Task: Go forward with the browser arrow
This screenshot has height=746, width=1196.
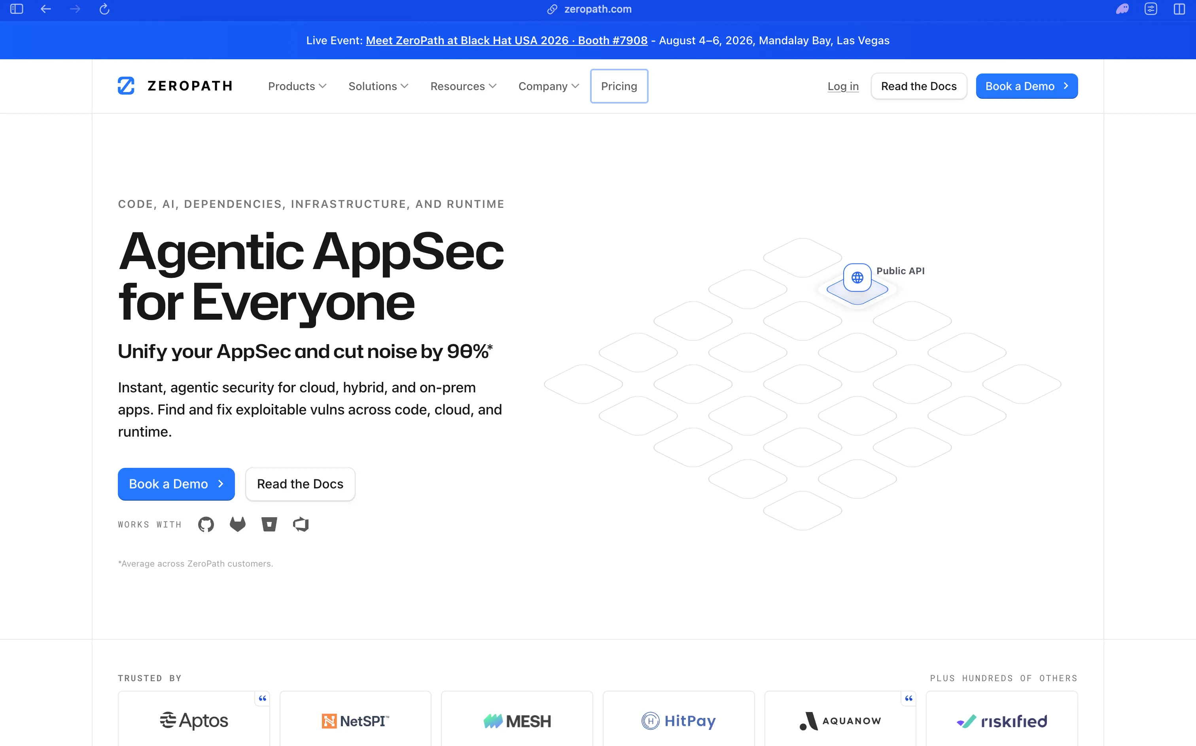Action: (x=75, y=9)
